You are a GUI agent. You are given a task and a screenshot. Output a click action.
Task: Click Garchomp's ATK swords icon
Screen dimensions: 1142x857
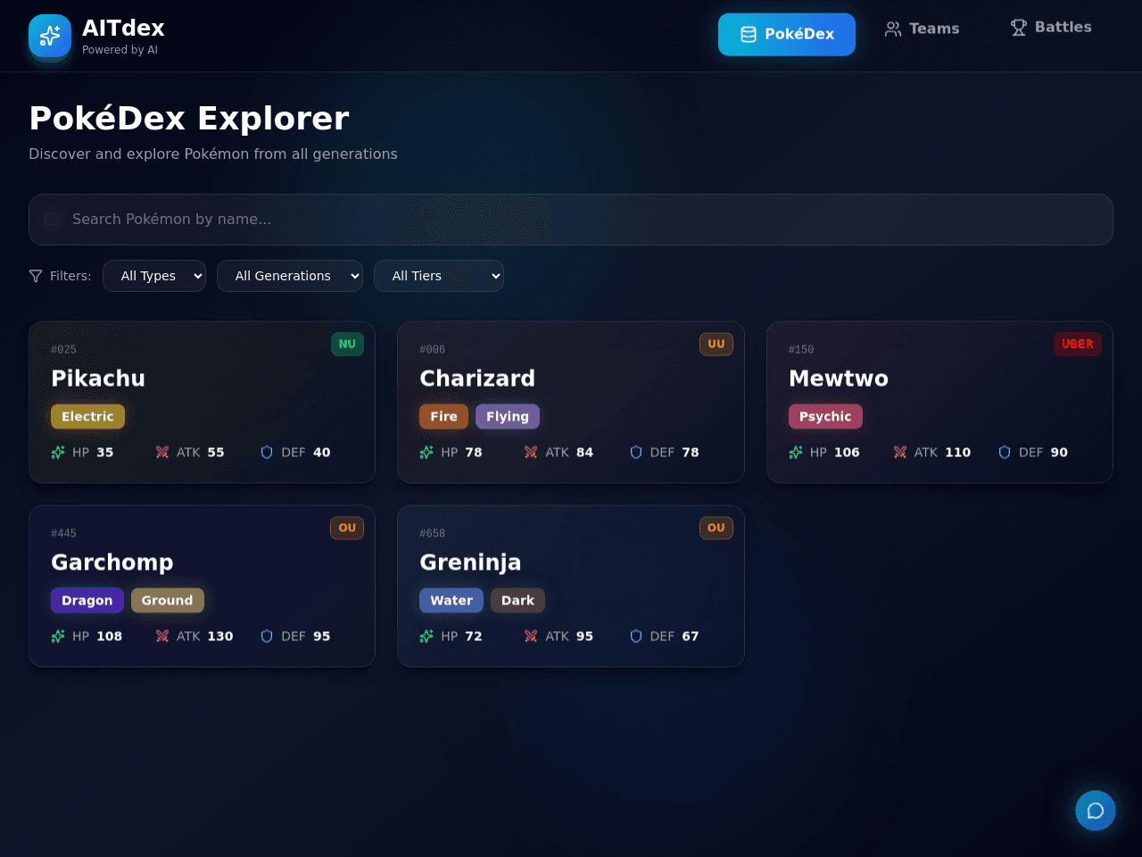pos(162,637)
